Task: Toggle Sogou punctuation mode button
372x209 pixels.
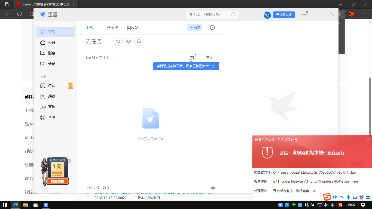Action: [x=342, y=197]
